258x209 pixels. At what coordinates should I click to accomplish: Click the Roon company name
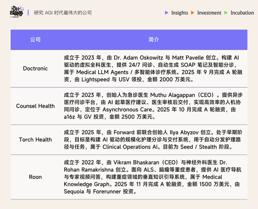(x=35, y=177)
